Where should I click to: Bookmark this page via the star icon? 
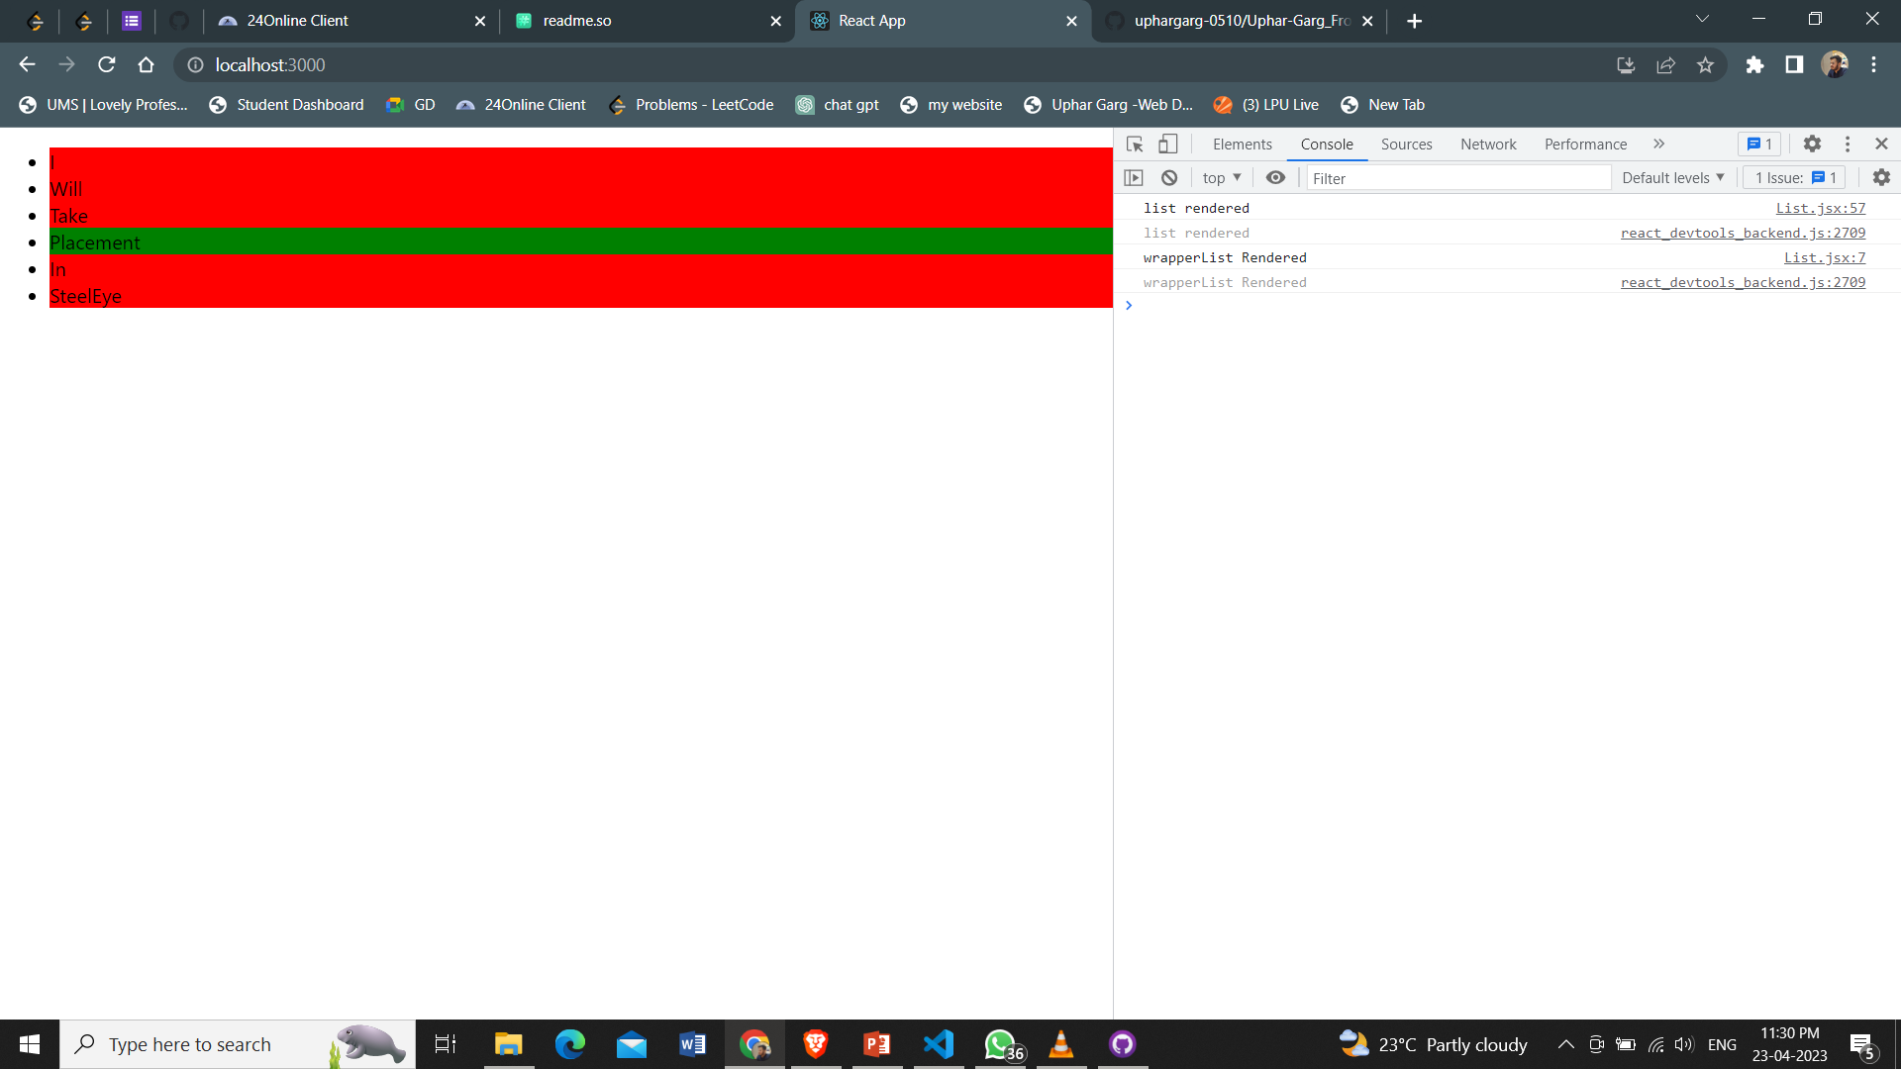(1706, 65)
